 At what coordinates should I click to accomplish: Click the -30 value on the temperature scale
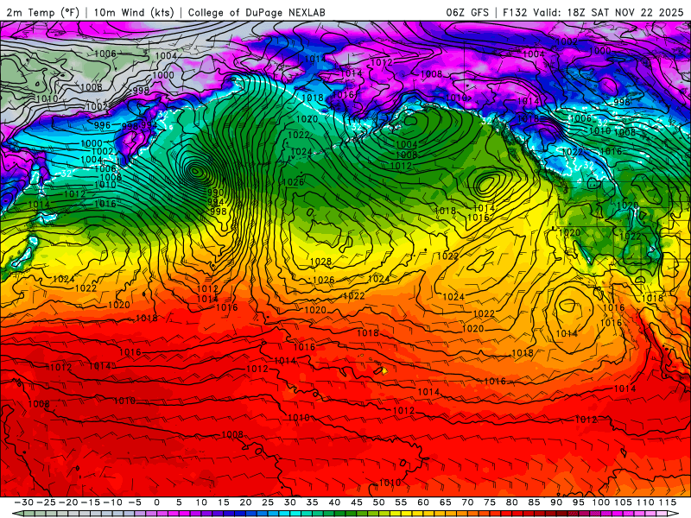(x=24, y=502)
